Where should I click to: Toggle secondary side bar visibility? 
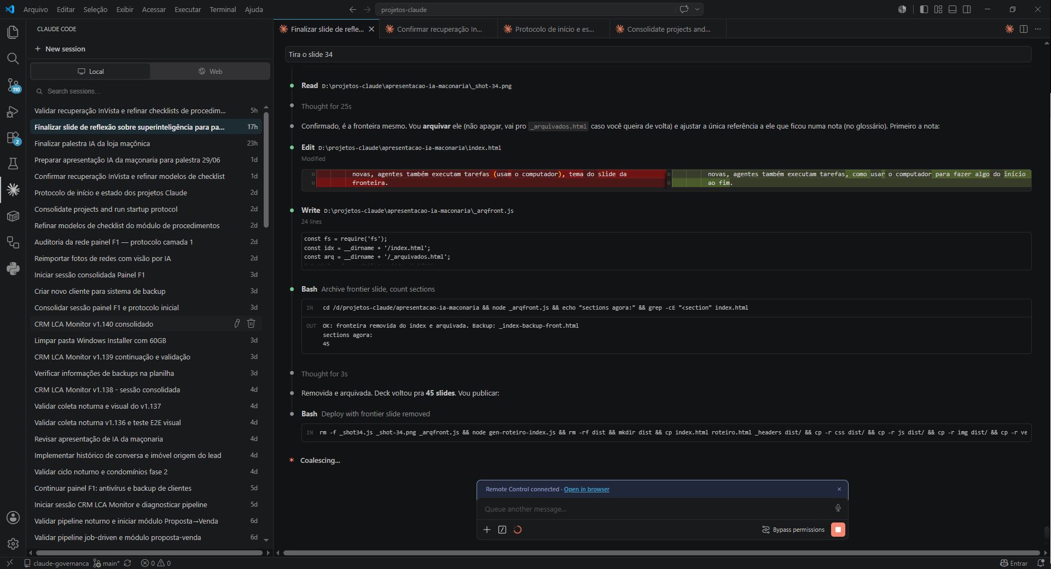967,9
